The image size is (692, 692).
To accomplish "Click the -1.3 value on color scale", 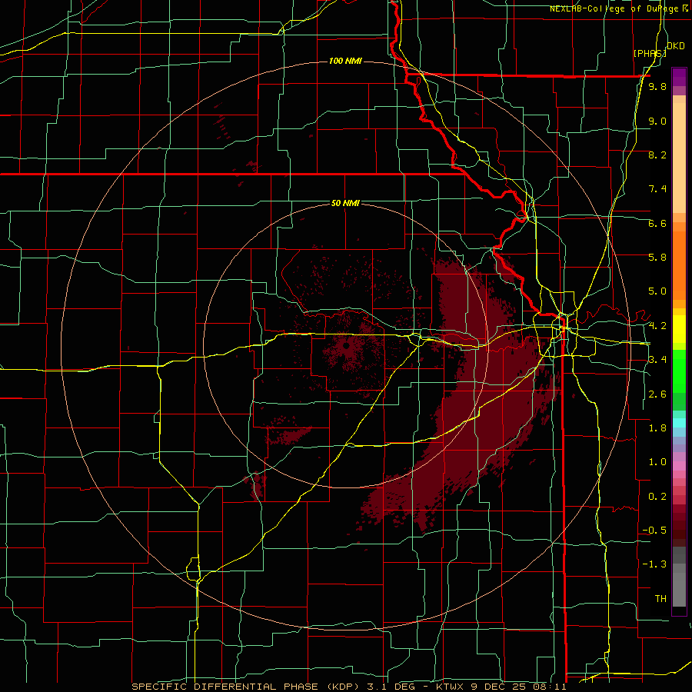I will click(x=654, y=564).
